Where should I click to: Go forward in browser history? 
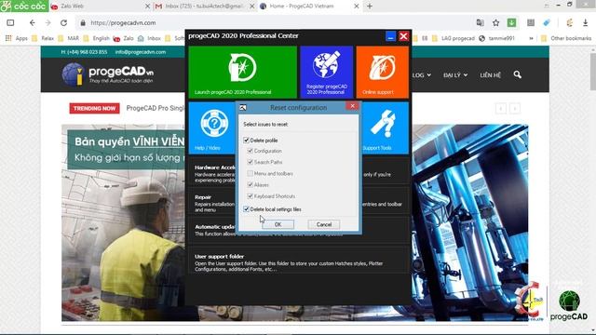tap(47, 22)
